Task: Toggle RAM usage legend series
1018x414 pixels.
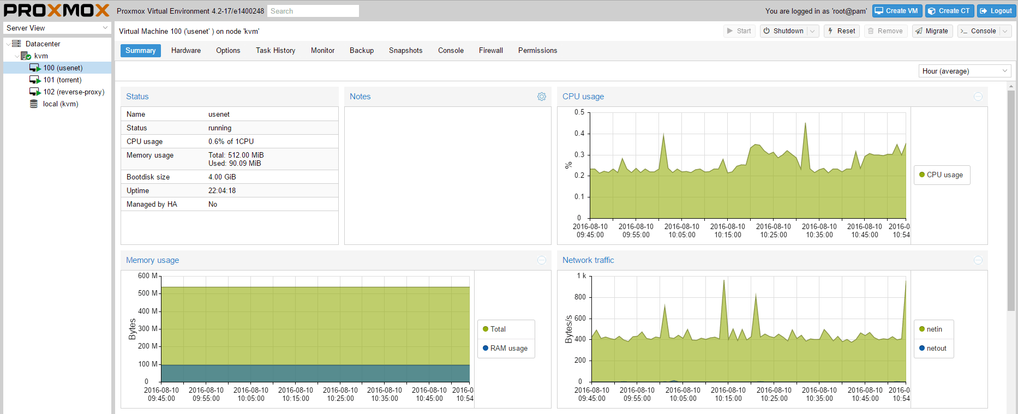Action: 505,349
